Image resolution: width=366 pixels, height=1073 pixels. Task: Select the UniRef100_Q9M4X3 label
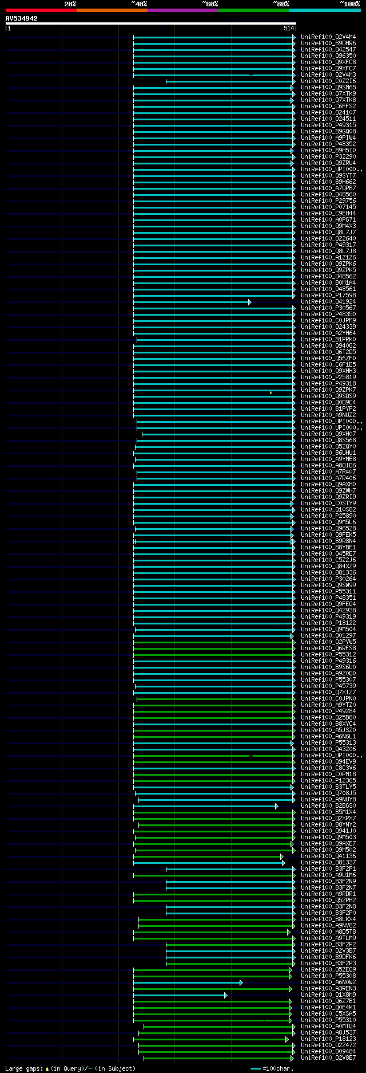(x=328, y=226)
